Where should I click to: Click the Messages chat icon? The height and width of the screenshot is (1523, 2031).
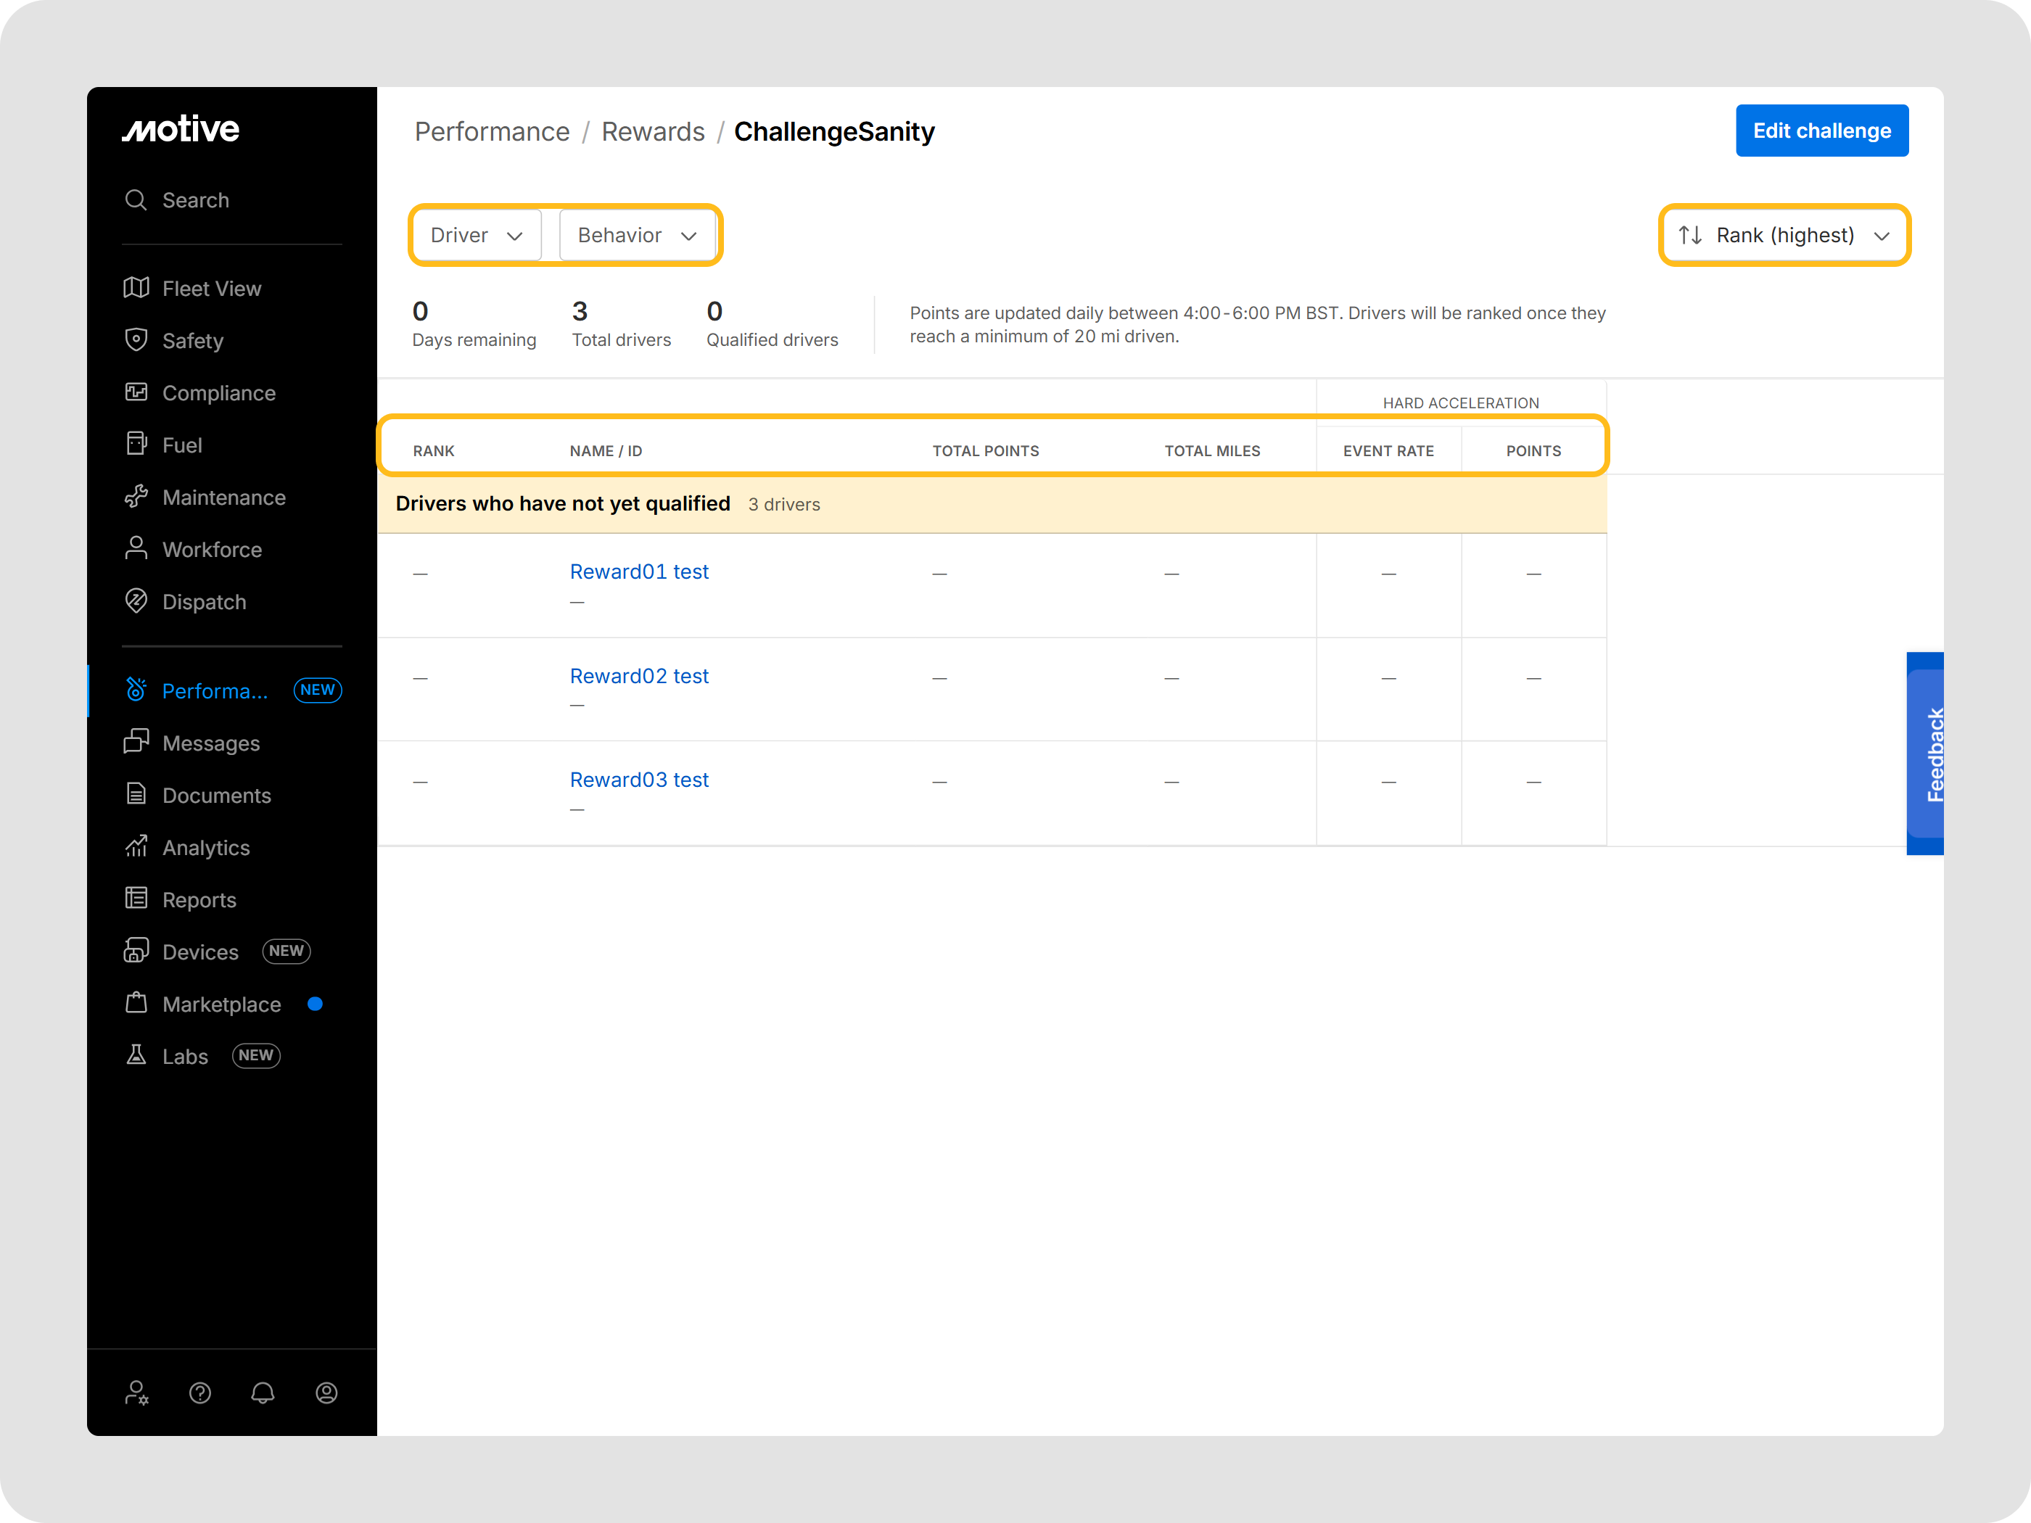pos(136,742)
